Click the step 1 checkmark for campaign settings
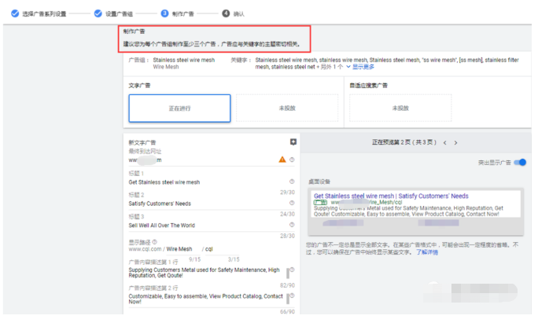The height and width of the screenshot is (323, 538). point(15,13)
